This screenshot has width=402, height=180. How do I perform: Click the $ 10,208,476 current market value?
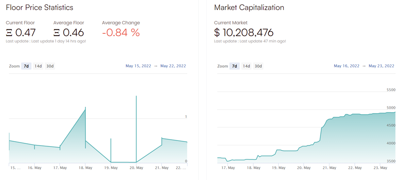coord(244,32)
